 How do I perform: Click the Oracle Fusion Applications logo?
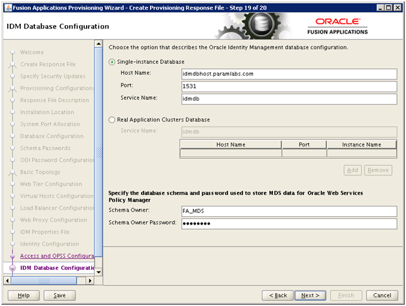[x=337, y=26]
